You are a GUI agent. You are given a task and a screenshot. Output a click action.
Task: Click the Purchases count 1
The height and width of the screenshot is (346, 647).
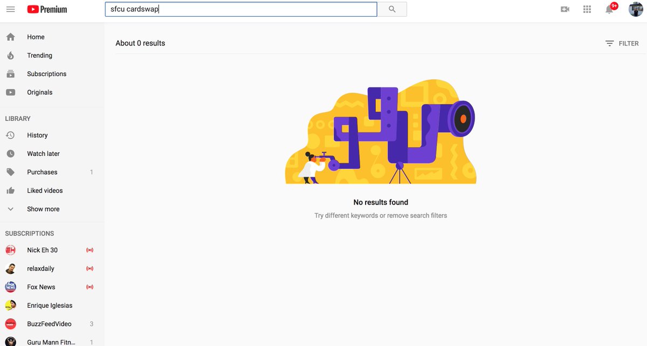coord(92,172)
